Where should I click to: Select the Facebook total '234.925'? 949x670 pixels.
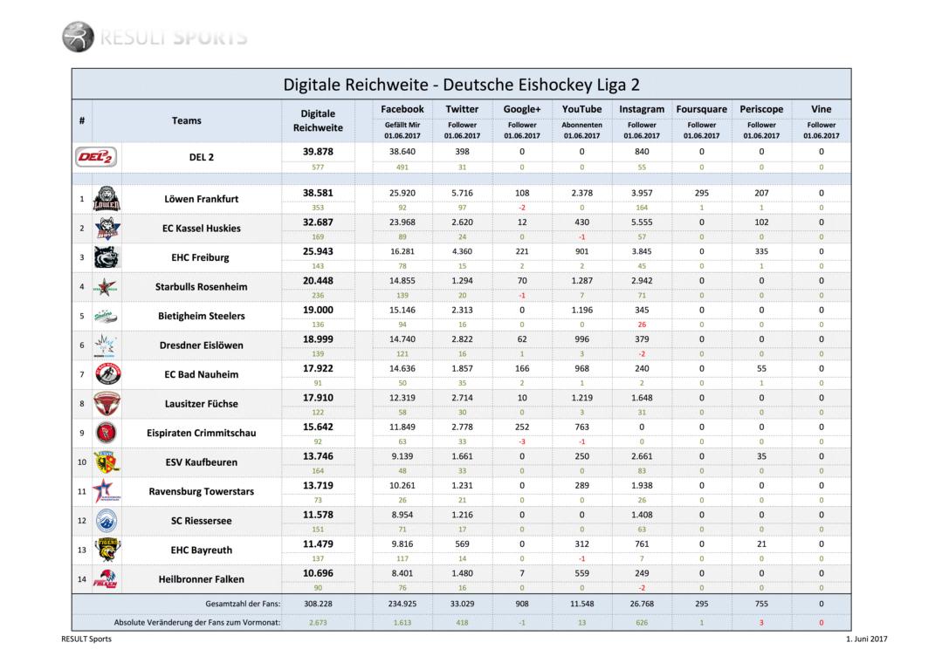(x=402, y=604)
